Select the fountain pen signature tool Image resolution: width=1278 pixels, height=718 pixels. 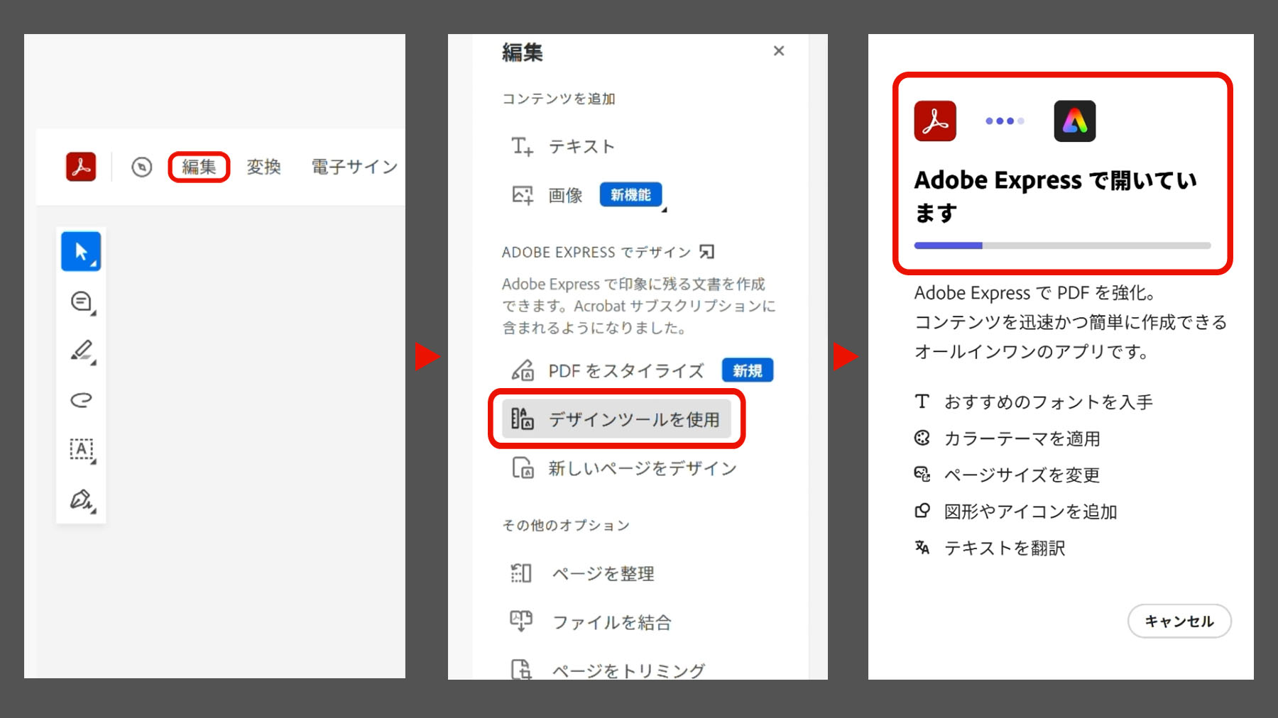[x=82, y=499]
